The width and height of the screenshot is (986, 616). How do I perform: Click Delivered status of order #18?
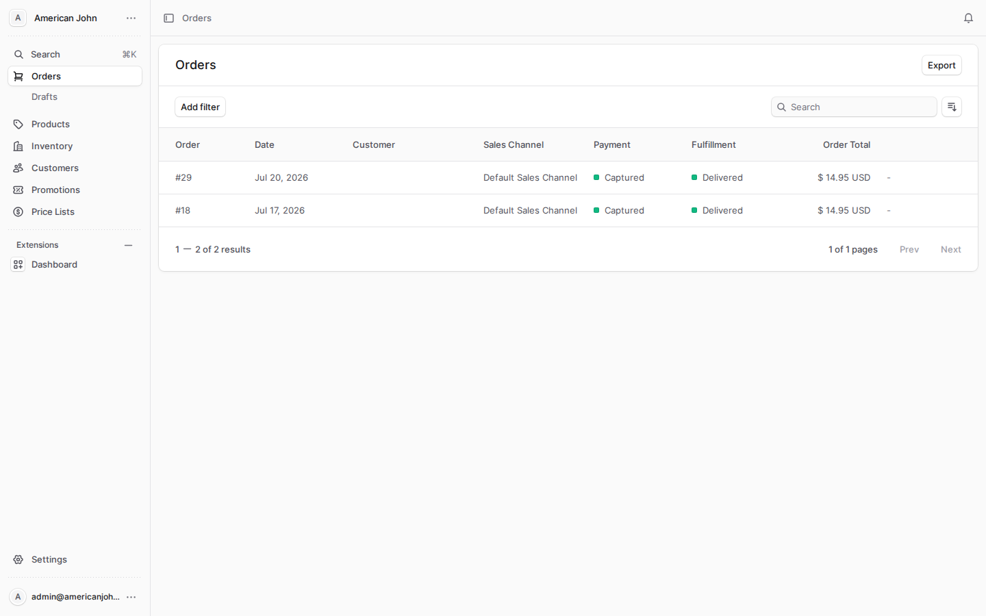(x=717, y=210)
